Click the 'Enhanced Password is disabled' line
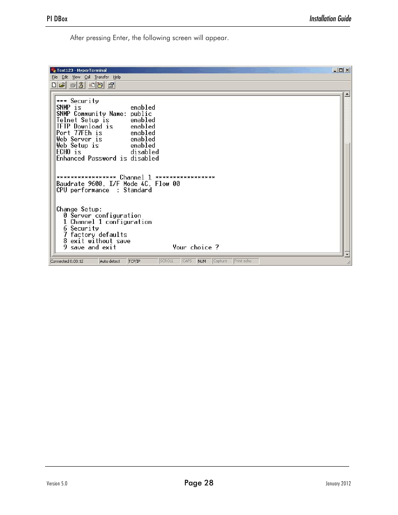398x515 pixels. coord(108,158)
